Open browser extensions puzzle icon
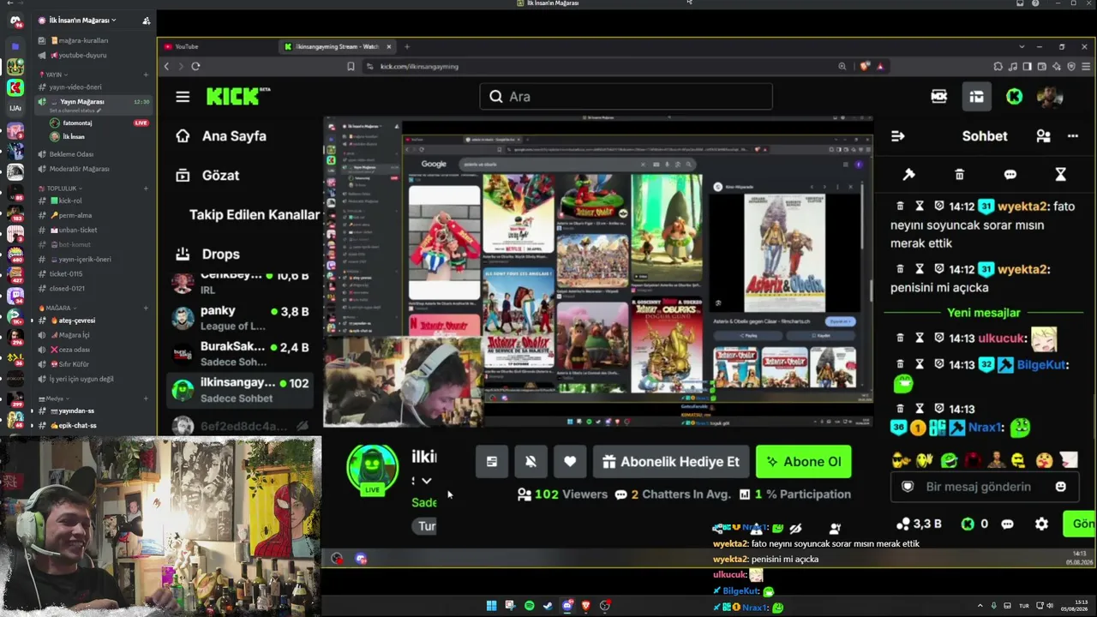 click(x=998, y=66)
